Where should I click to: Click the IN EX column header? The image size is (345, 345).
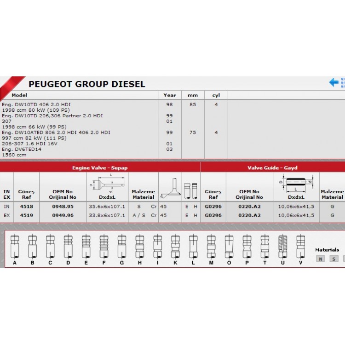[6, 194]
